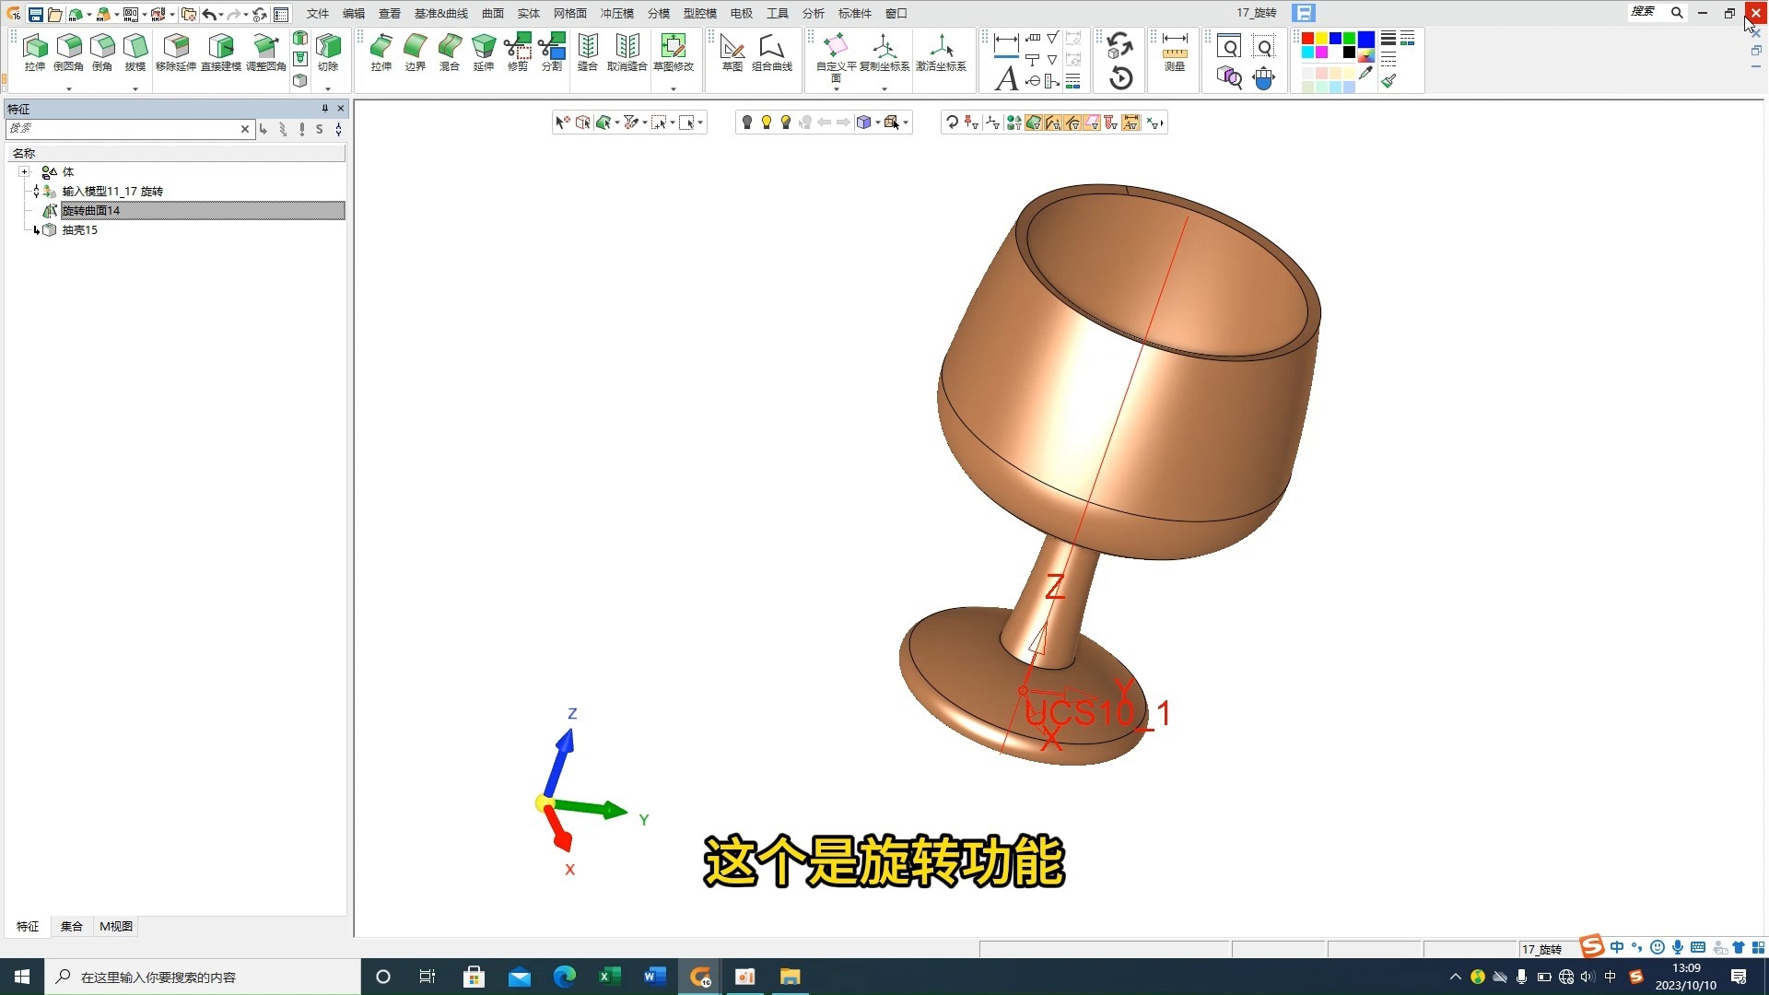
Task: Pick the red color swatch
Action: coord(1307,39)
